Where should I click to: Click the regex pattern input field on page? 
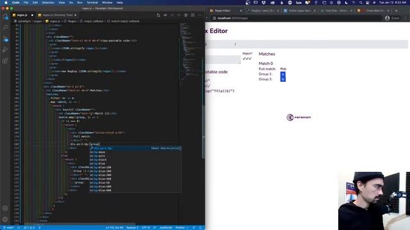[x=306, y=44]
